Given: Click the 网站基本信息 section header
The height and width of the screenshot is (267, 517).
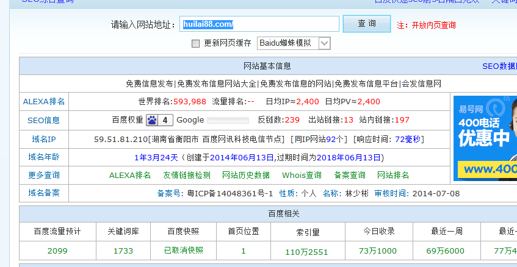Looking at the screenshot, I should (267, 66).
